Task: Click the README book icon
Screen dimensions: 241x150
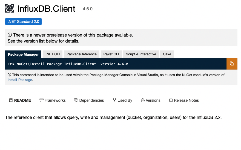Action: coord(11,100)
